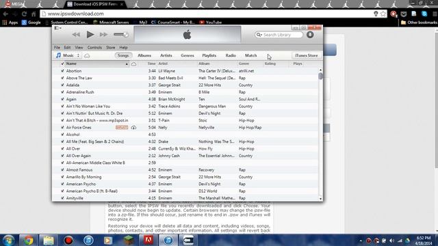Open the iTunes Store menu

coord(111,47)
